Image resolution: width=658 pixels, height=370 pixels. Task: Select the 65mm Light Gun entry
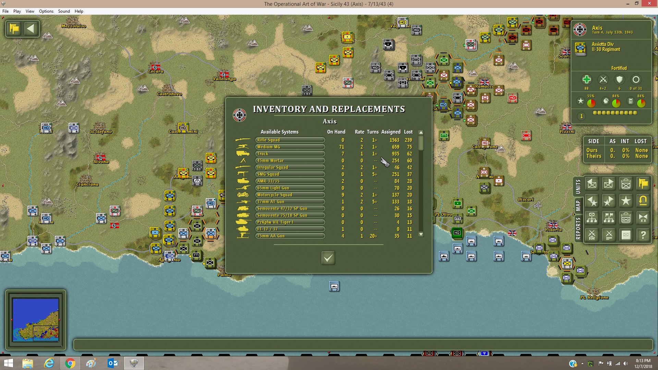[x=290, y=188]
